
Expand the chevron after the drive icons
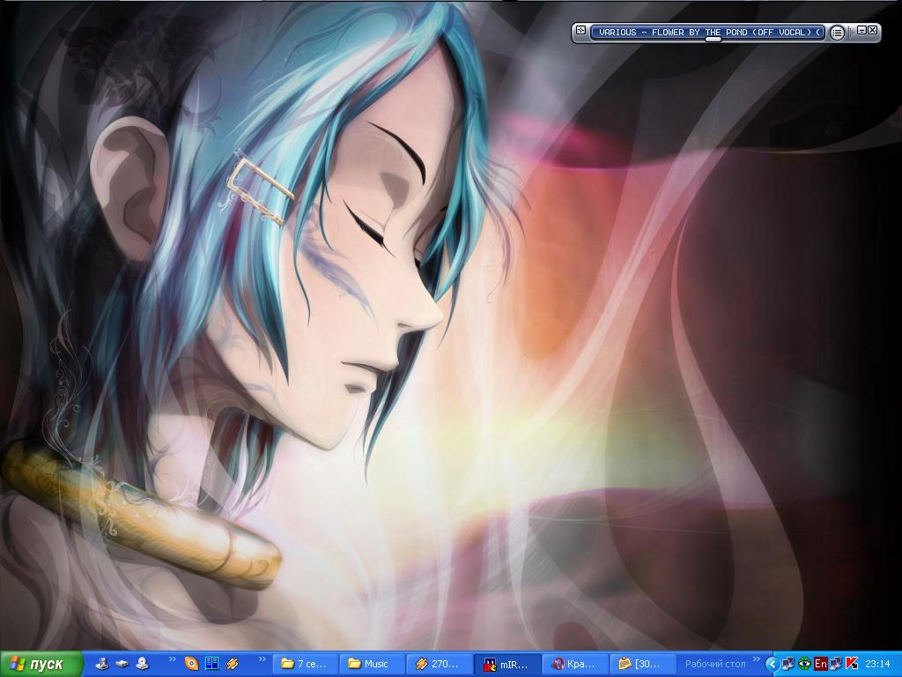[172, 658]
